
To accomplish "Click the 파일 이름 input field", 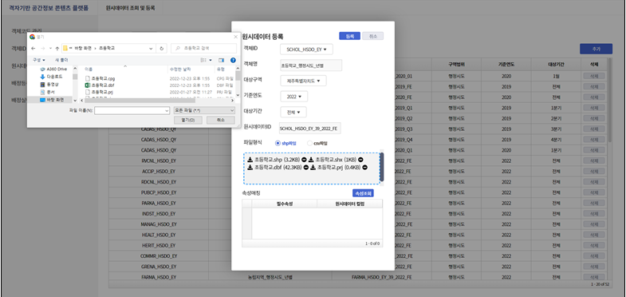I will tap(129, 110).
